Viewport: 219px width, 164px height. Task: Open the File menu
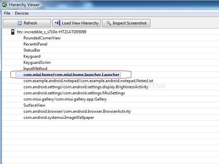coord(7,13)
